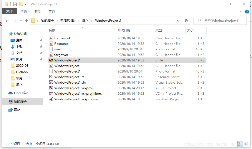Open 文档 in the sidebar

pyautogui.click(x=19, y=53)
